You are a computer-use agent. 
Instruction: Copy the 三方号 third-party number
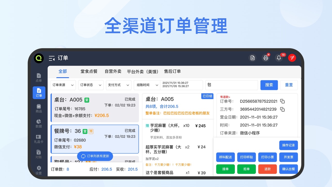point(282,109)
